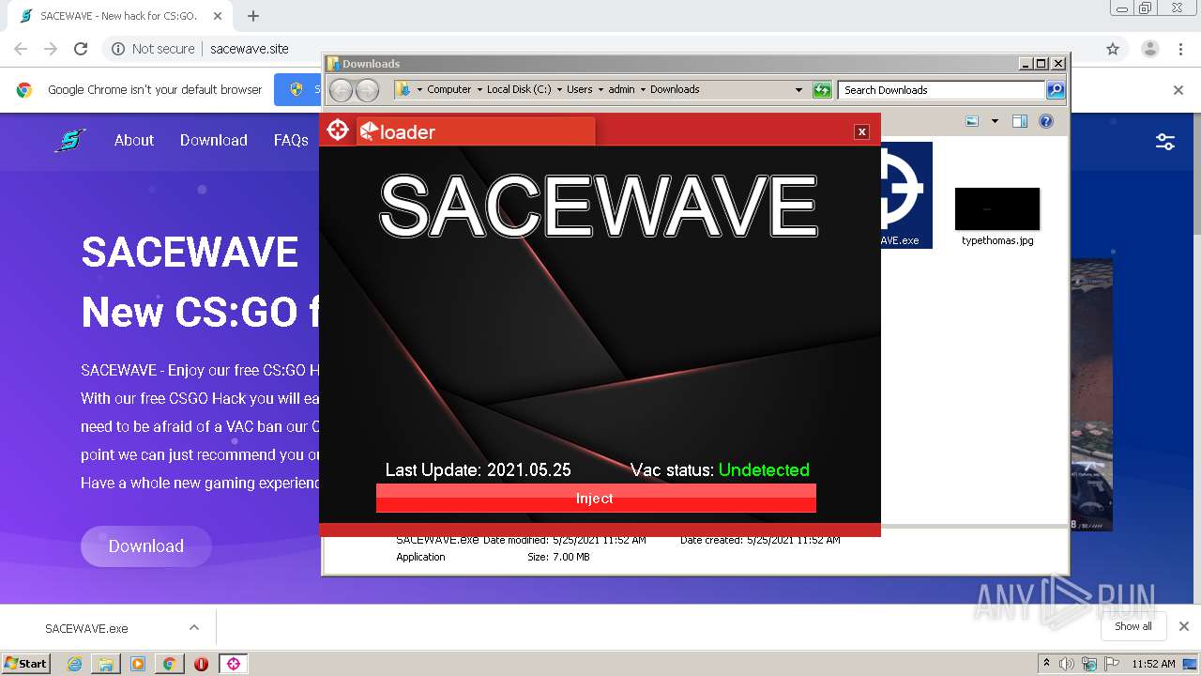Screen dimensions: 1201x676
Task: Open the view options dropdown arrow
Action: pos(995,121)
